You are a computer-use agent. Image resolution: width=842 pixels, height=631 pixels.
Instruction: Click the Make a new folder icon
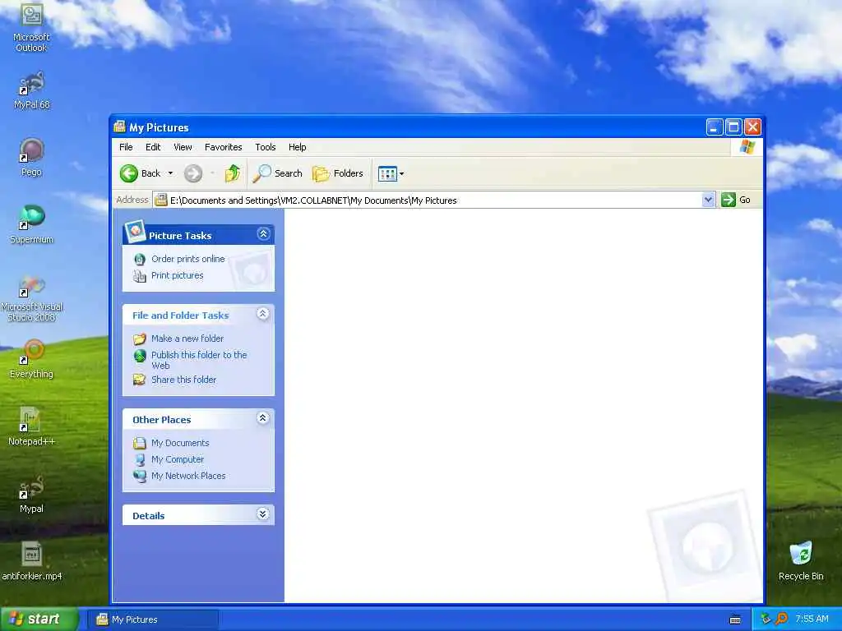pyautogui.click(x=140, y=339)
